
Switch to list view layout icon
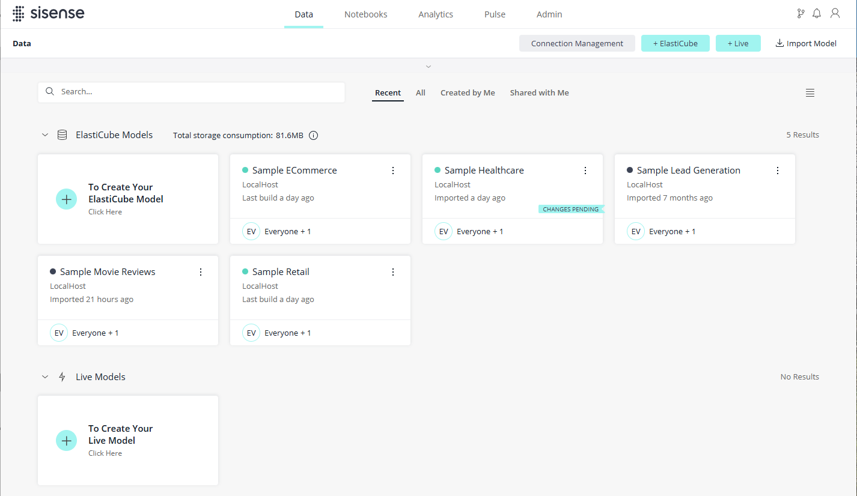[x=810, y=92]
